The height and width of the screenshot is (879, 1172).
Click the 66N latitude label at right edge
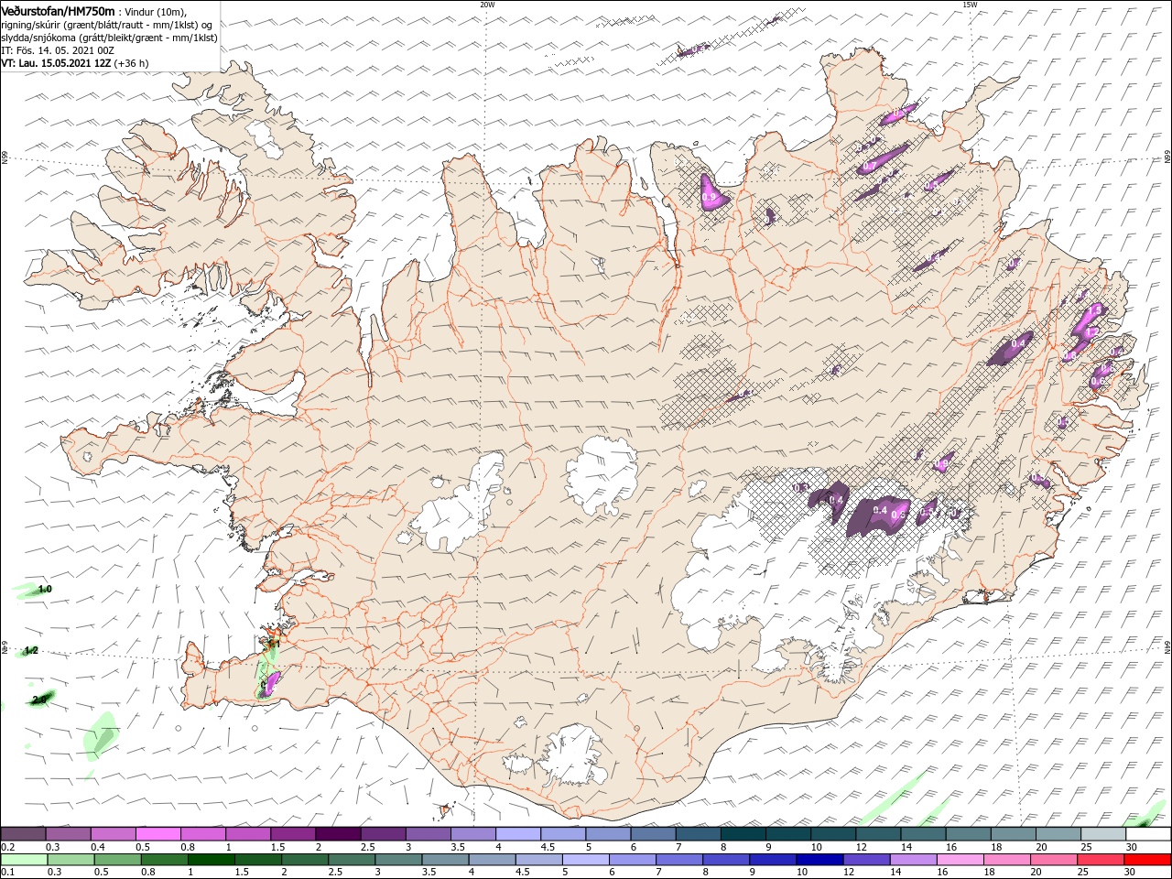tap(1167, 157)
